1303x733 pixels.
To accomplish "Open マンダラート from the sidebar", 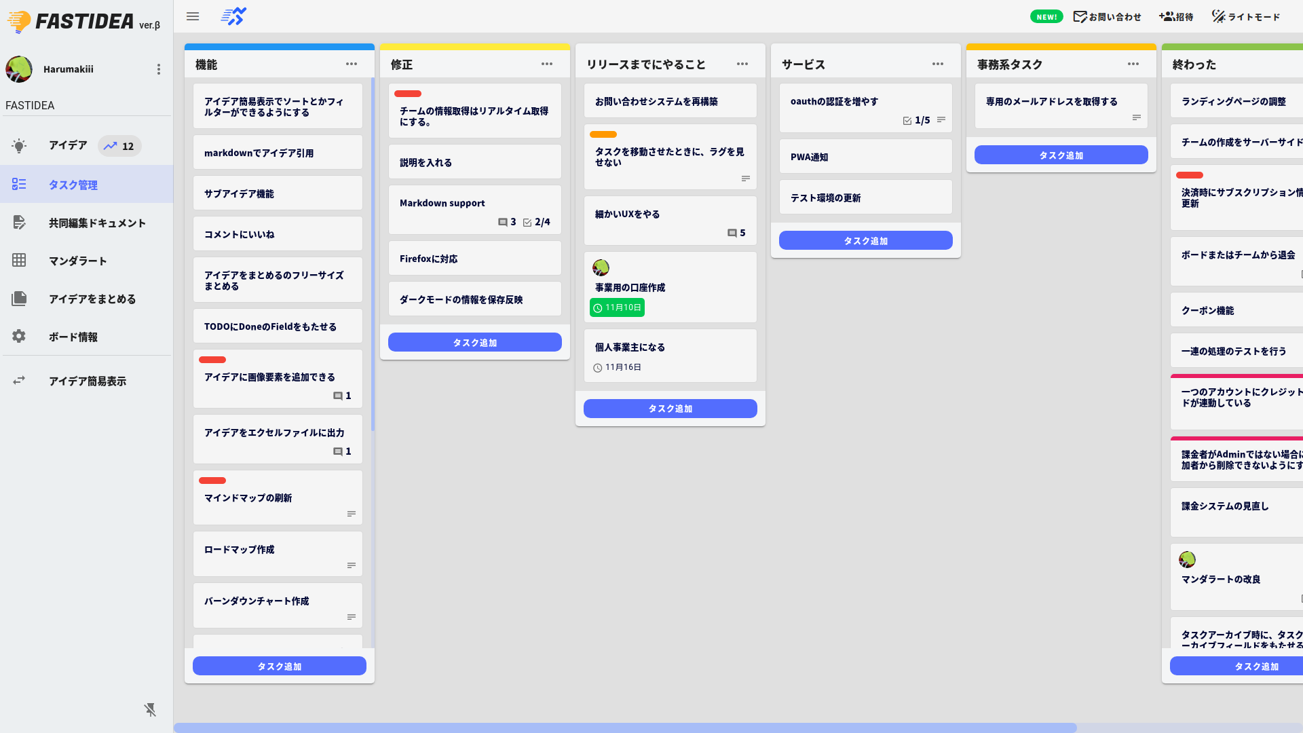I will pos(77,261).
